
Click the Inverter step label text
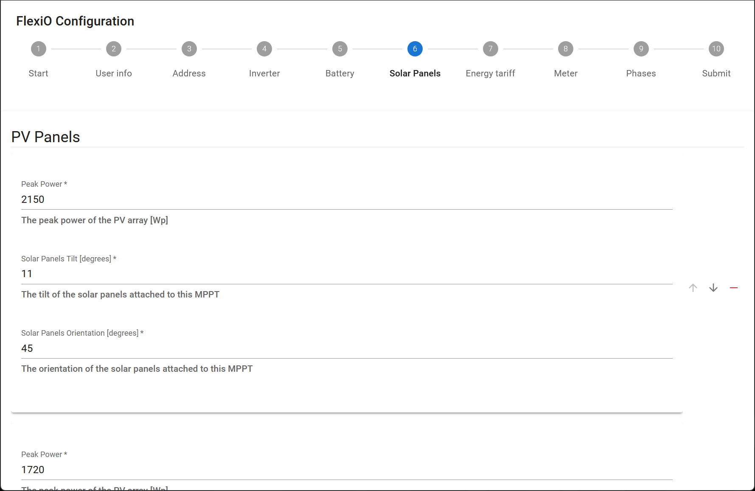[x=264, y=73]
